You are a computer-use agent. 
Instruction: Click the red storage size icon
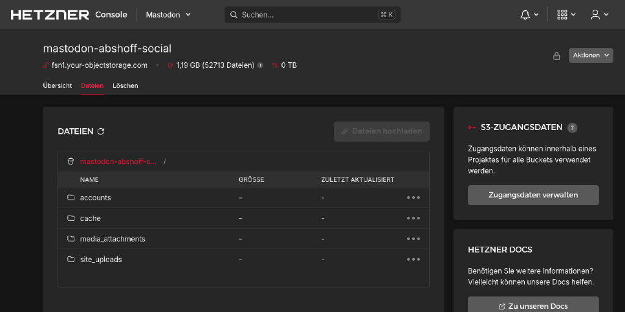click(170, 65)
